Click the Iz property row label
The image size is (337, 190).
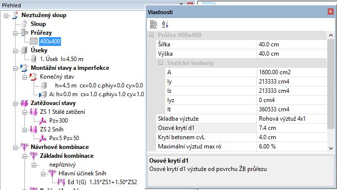169,91
